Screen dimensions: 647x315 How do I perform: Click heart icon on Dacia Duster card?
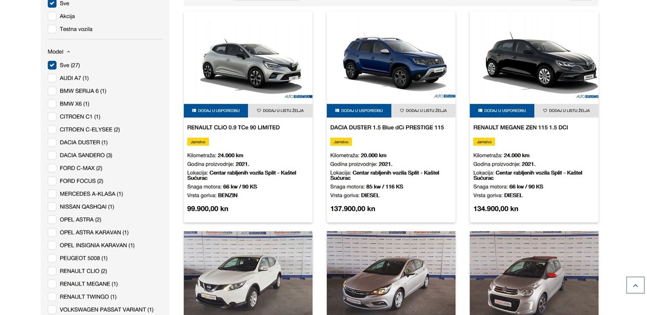[402, 111]
